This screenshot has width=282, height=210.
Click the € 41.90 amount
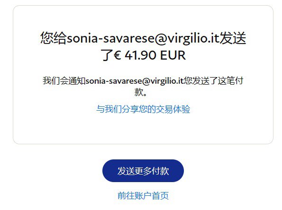tap(135, 55)
